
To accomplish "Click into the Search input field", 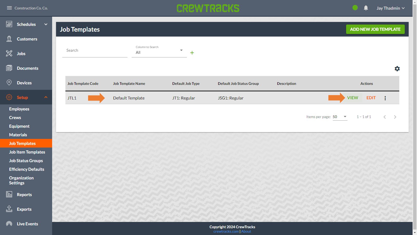I will (x=95, y=51).
